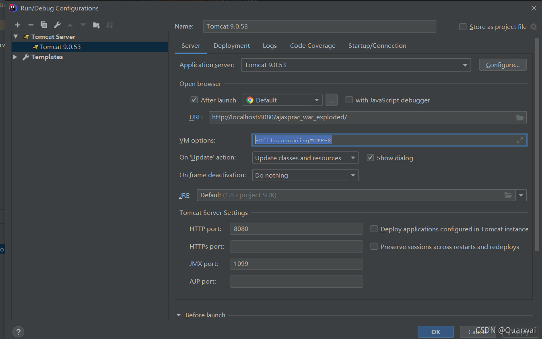
Task: Toggle Store as project file checkbox
Action: [x=463, y=27]
